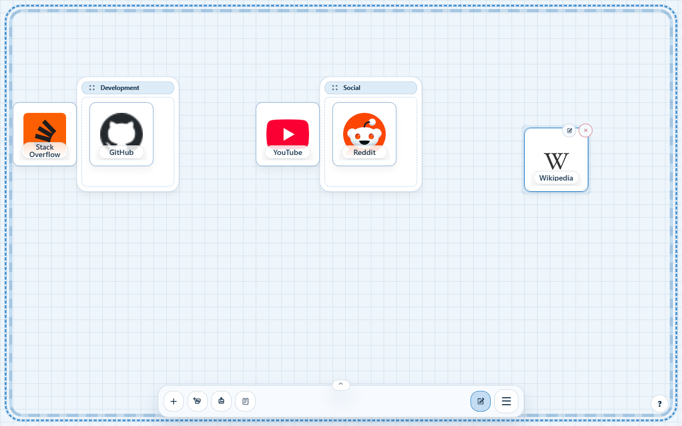This screenshot has height=426, width=682.
Task: Select the Social group title
Action: tap(352, 88)
